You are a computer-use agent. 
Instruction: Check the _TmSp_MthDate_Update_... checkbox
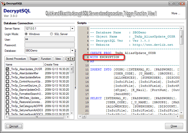tap(7, 98)
